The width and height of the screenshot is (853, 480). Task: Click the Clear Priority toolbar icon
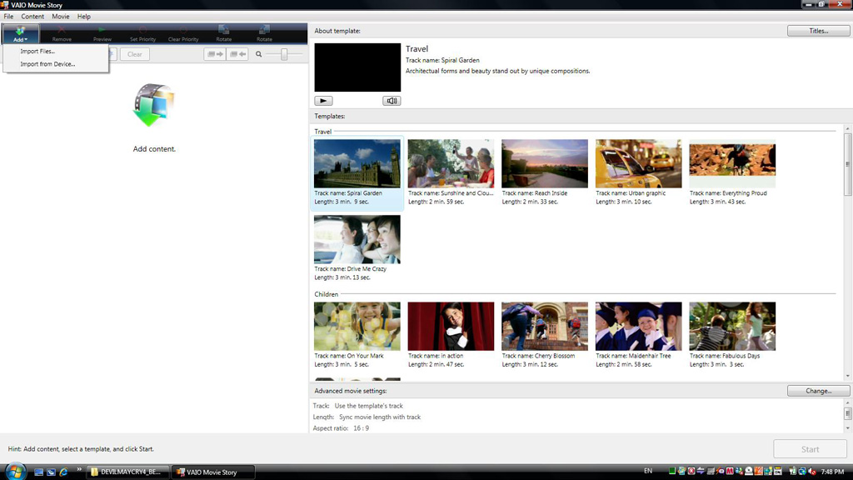pyautogui.click(x=183, y=33)
